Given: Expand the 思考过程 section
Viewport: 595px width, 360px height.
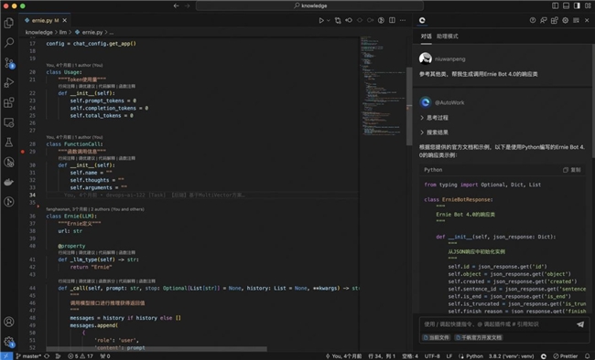Looking at the screenshot, I should [x=434, y=118].
